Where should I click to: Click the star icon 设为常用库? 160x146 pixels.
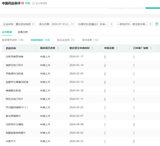[x=34, y=3]
